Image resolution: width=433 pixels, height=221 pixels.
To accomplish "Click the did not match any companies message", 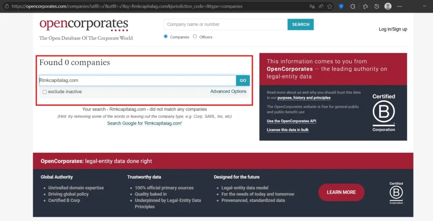I will [x=145, y=109].
